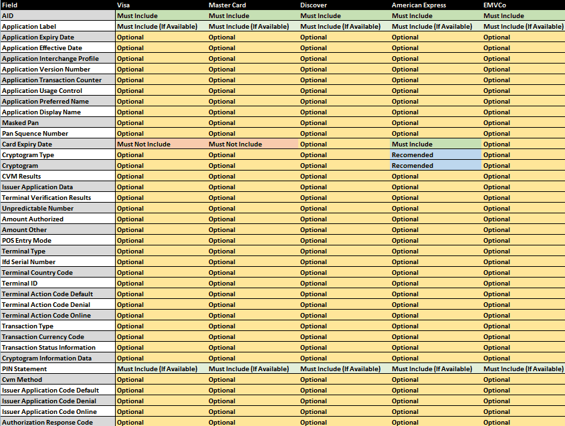The width and height of the screenshot is (565, 426).
Task: Click the Application Label field cell
Action: tap(58, 26)
